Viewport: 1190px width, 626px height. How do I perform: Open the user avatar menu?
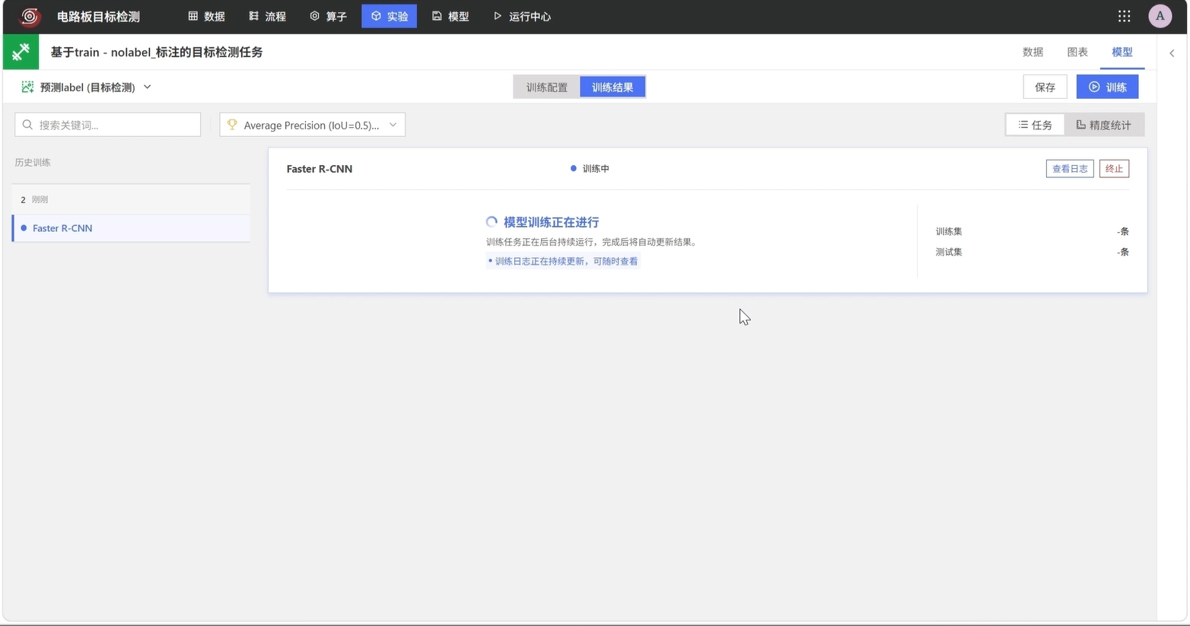(1160, 16)
